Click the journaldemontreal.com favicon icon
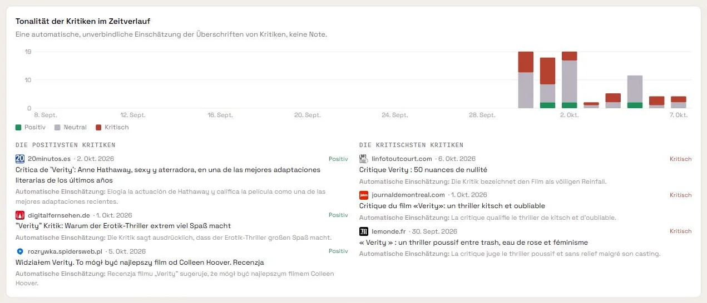 click(364, 195)
